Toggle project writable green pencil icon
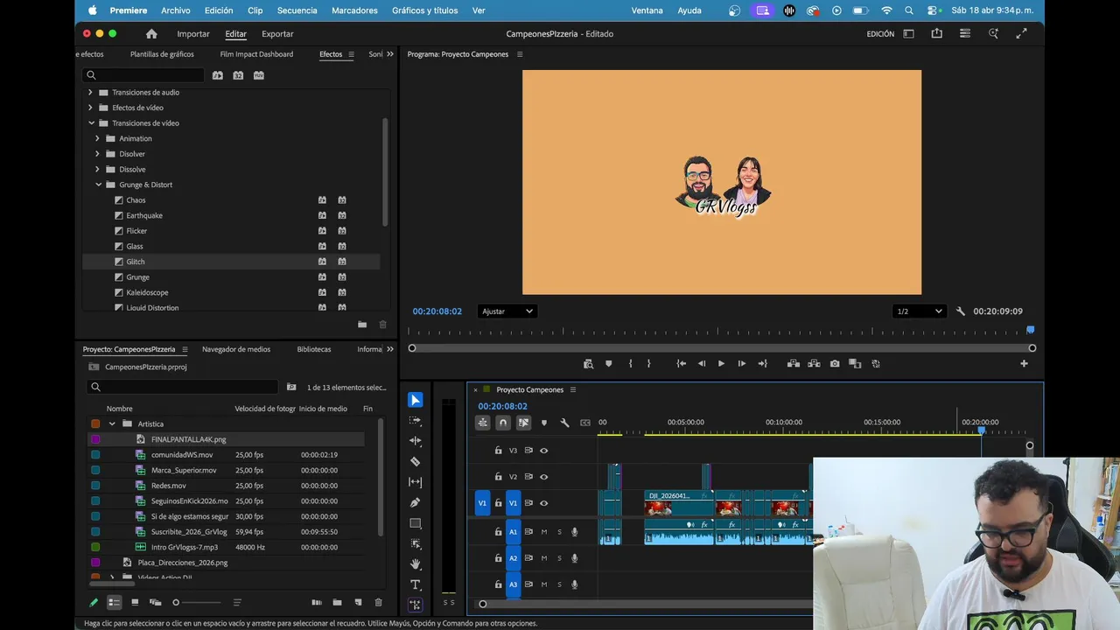Image resolution: width=1120 pixels, height=630 pixels. (94, 602)
